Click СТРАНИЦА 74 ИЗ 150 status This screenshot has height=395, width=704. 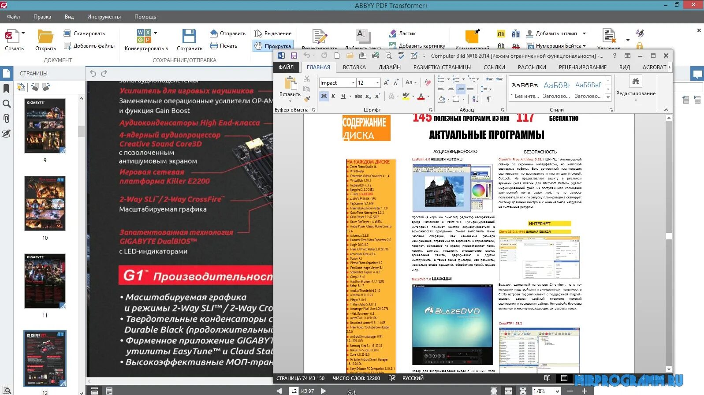pos(301,378)
